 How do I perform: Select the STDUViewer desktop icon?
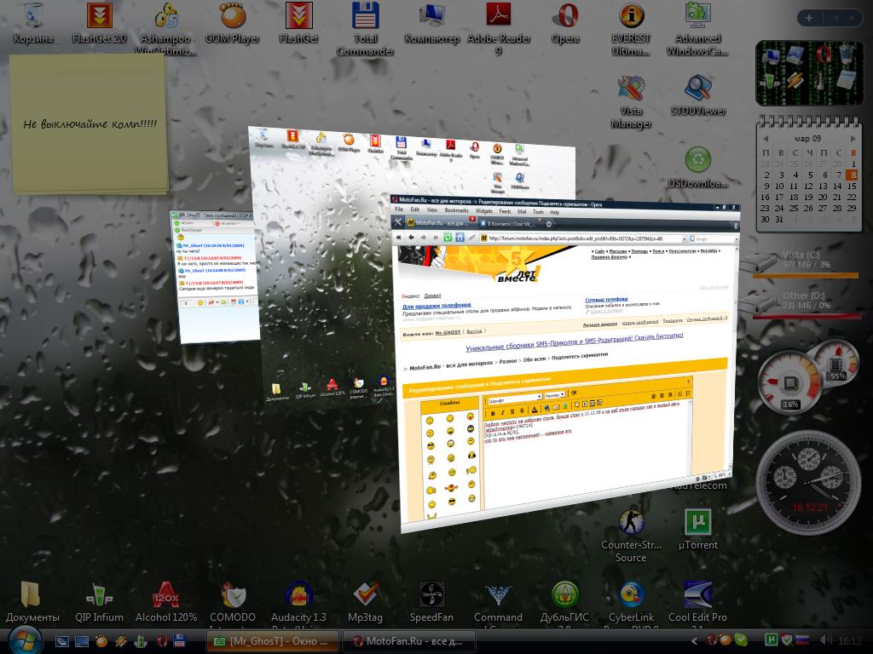pyautogui.click(x=698, y=95)
